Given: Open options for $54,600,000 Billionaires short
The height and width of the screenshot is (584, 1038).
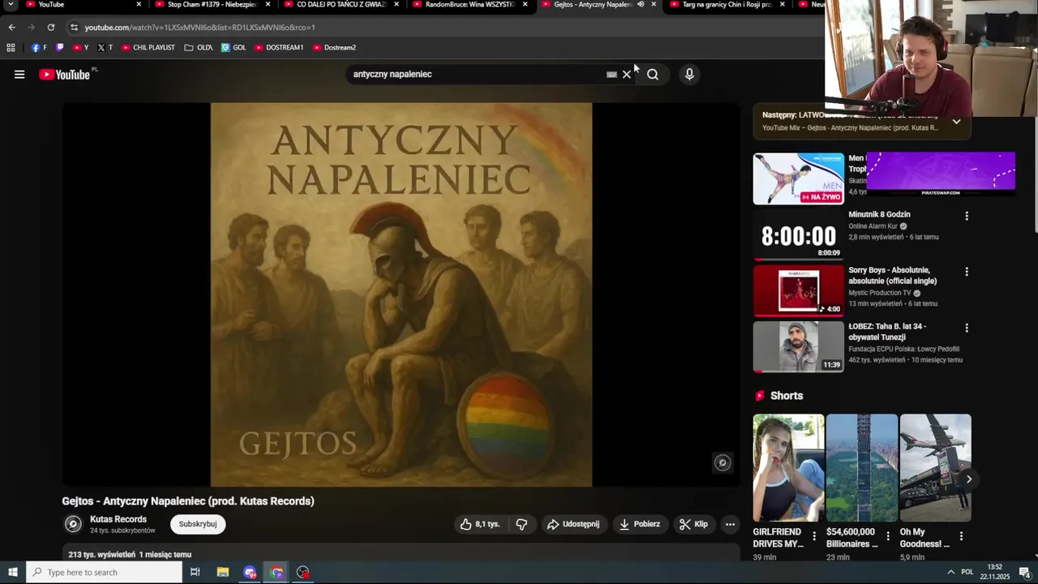Looking at the screenshot, I should coord(887,536).
